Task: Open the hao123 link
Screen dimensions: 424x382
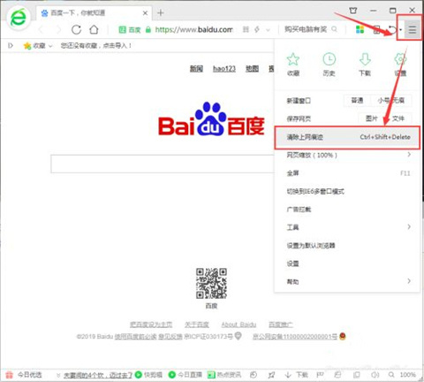Action: tap(224, 69)
